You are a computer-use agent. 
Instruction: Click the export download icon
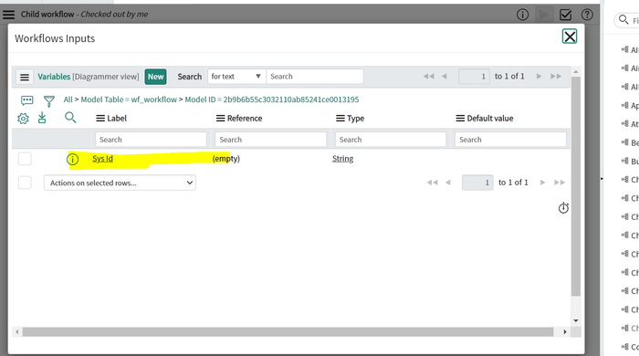pos(42,118)
